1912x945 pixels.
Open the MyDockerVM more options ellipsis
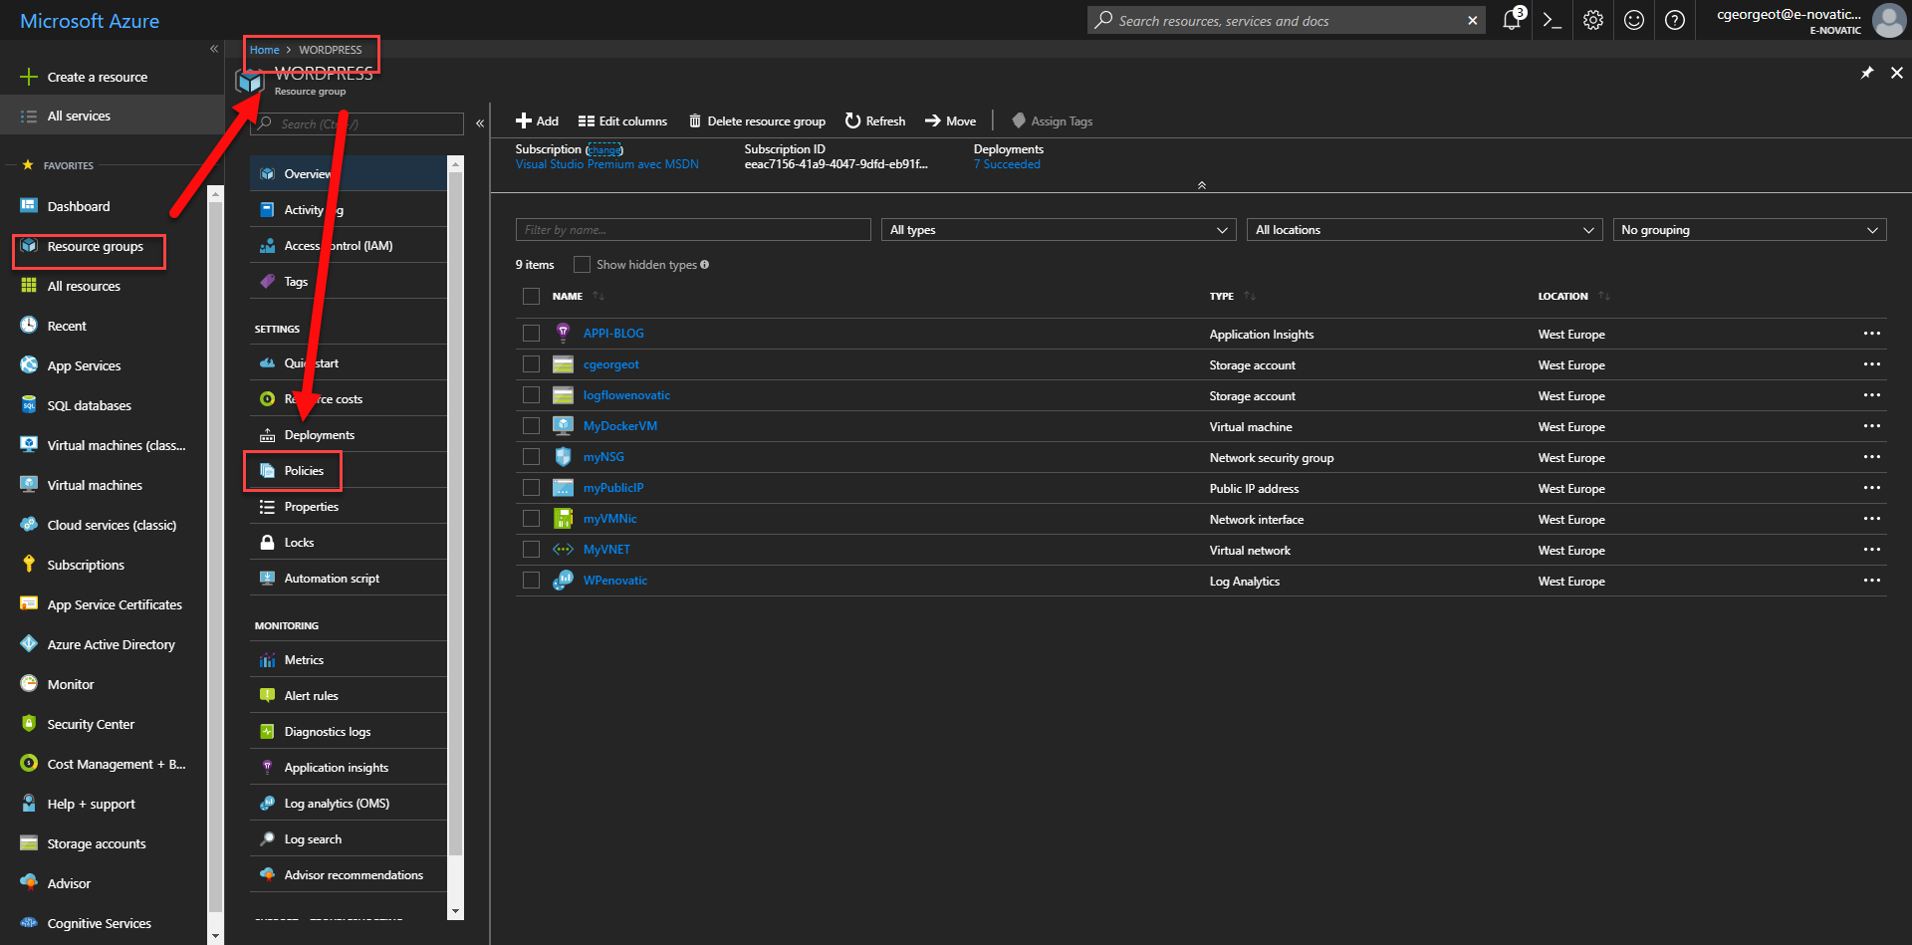click(1872, 426)
